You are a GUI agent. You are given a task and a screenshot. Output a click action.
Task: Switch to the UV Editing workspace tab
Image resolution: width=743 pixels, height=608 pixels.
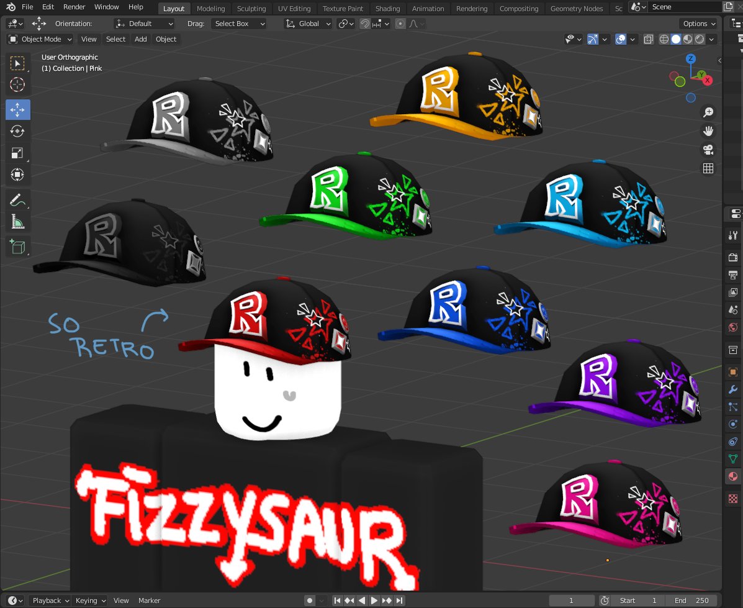[294, 9]
